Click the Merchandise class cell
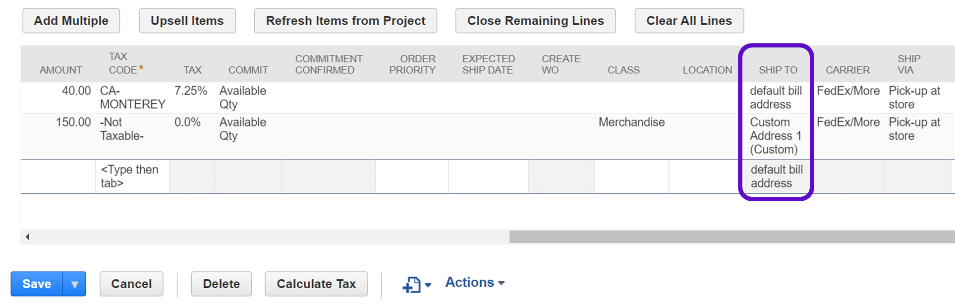This screenshot has height=307, width=955. pos(631,123)
